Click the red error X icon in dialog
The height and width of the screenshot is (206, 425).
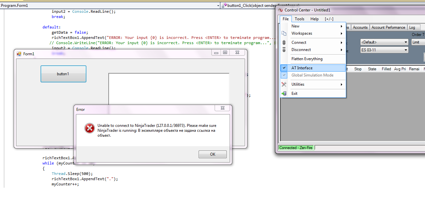pos(89,129)
